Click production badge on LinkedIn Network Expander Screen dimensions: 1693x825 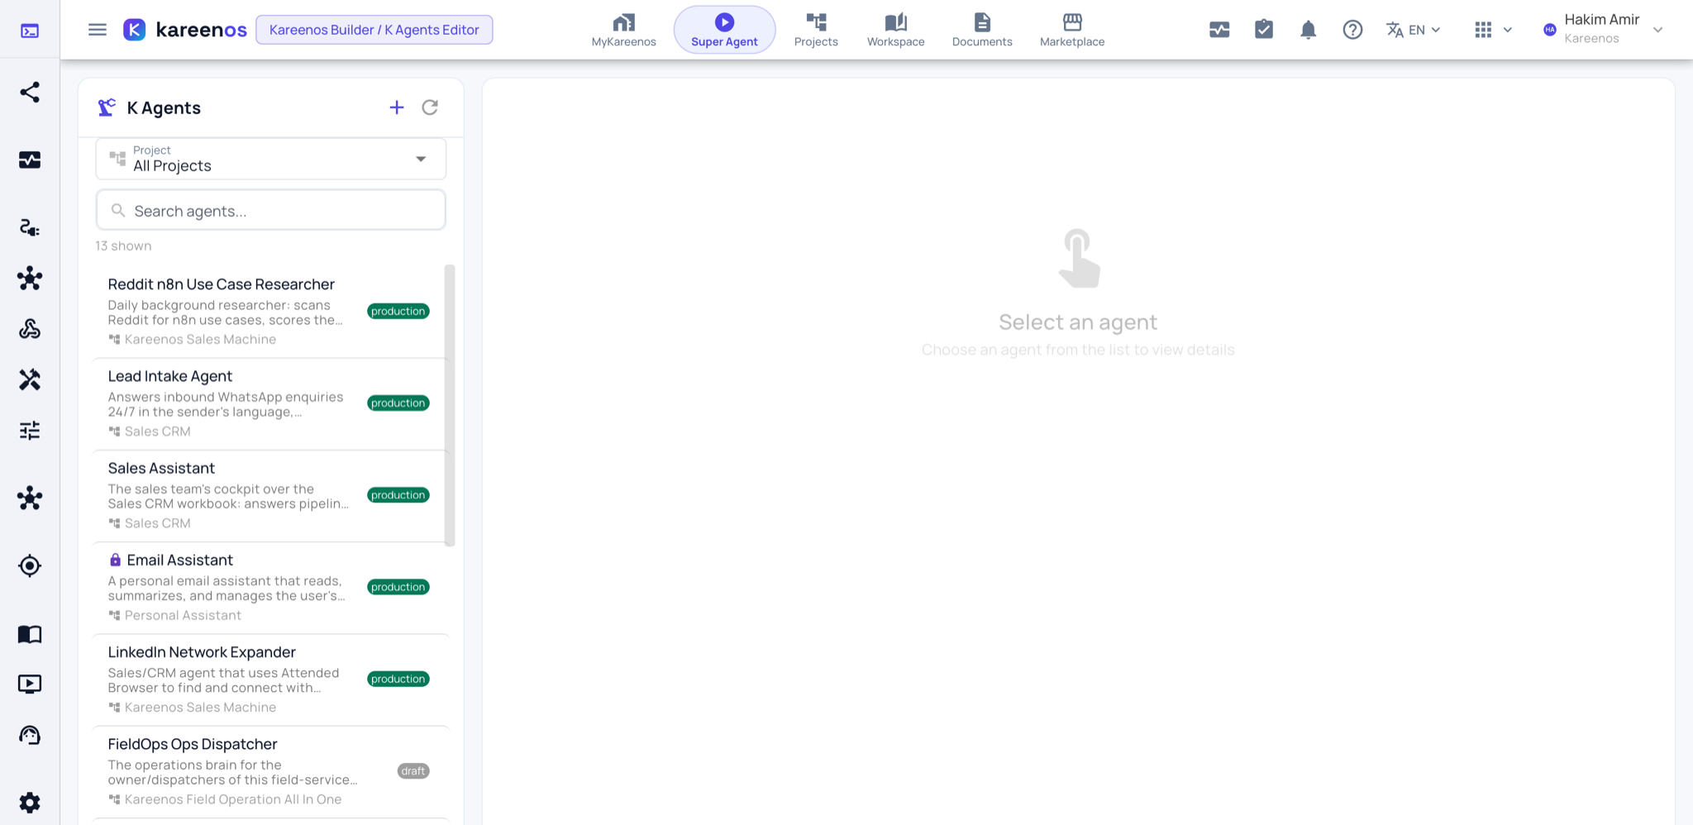pos(398,680)
